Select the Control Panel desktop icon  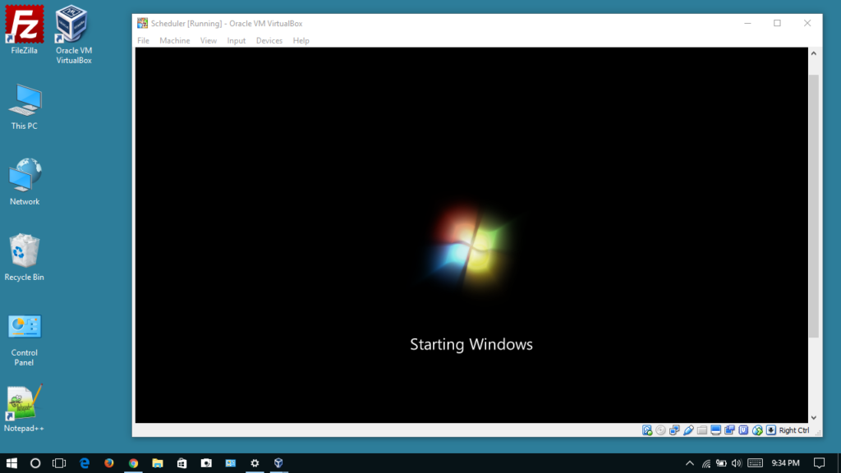point(24,341)
